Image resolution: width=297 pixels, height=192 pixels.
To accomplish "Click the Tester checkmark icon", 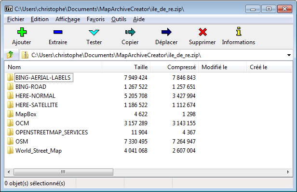I will click(94, 32).
